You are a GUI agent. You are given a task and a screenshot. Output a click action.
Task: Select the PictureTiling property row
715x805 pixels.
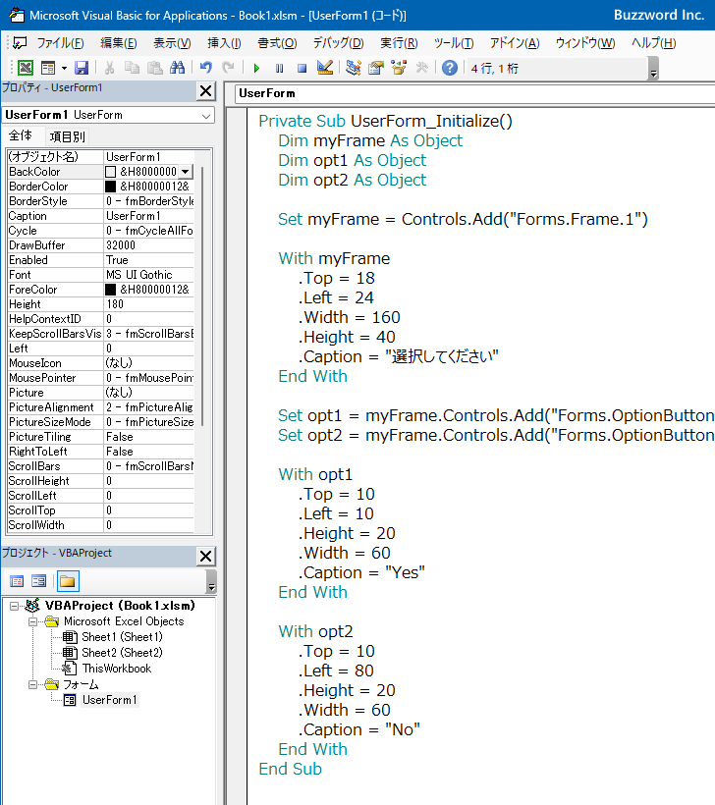click(101, 437)
